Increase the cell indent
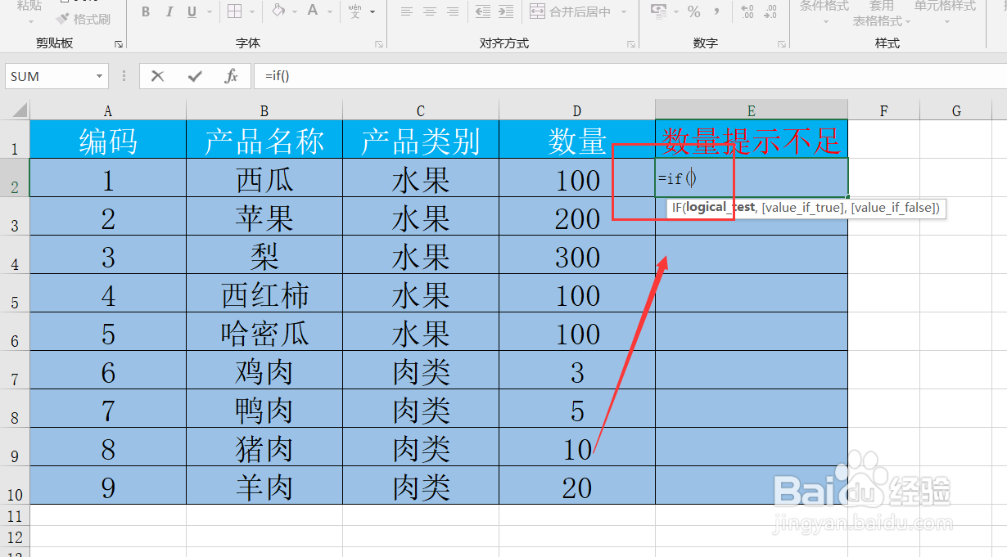The width and height of the screenshot is (1007, 557). [506, 11]
